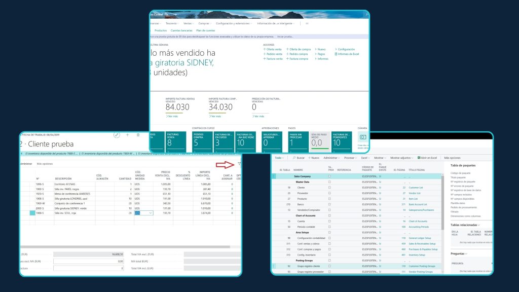519x292 pixels.
Task: Tick the checkbox in the Cliente row
Action: tap(330, 187)
